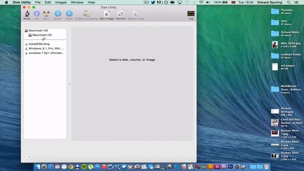This screenshot has width=304, height=171.
Task: Click the sidebar pane splitter handle
Action: click(x=70, y=84)
